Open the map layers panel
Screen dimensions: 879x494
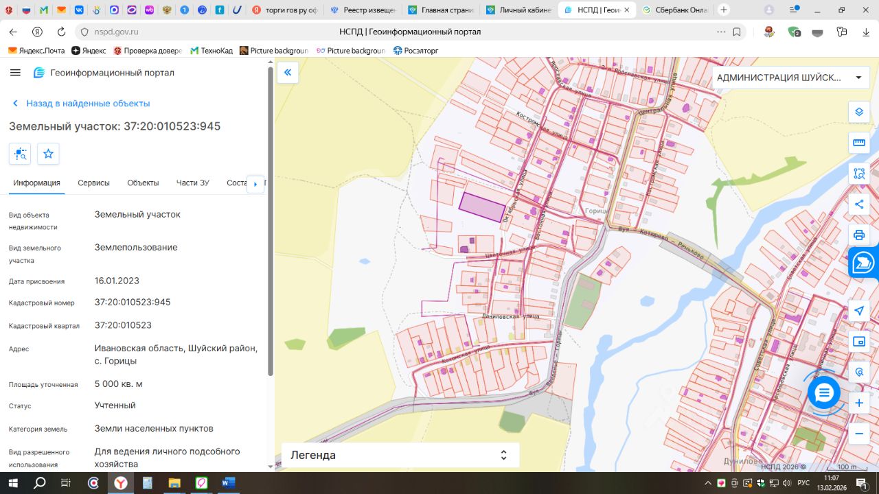click(x=858, y=112)
